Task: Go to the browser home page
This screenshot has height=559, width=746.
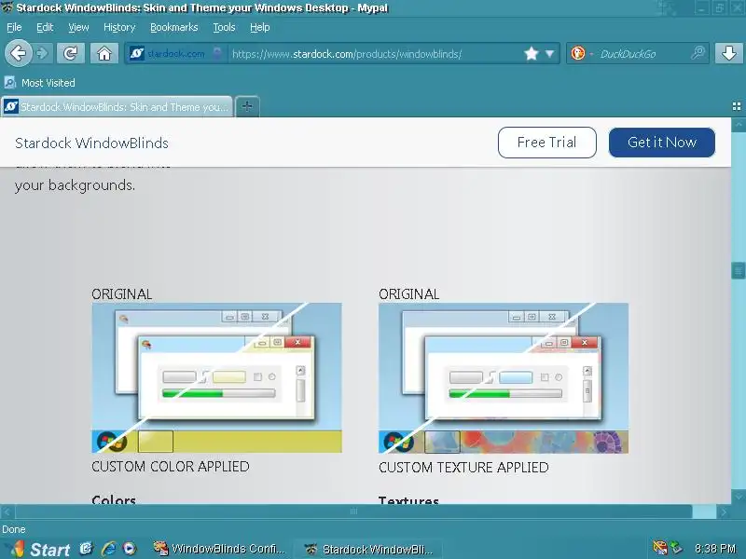Action: 104,53
